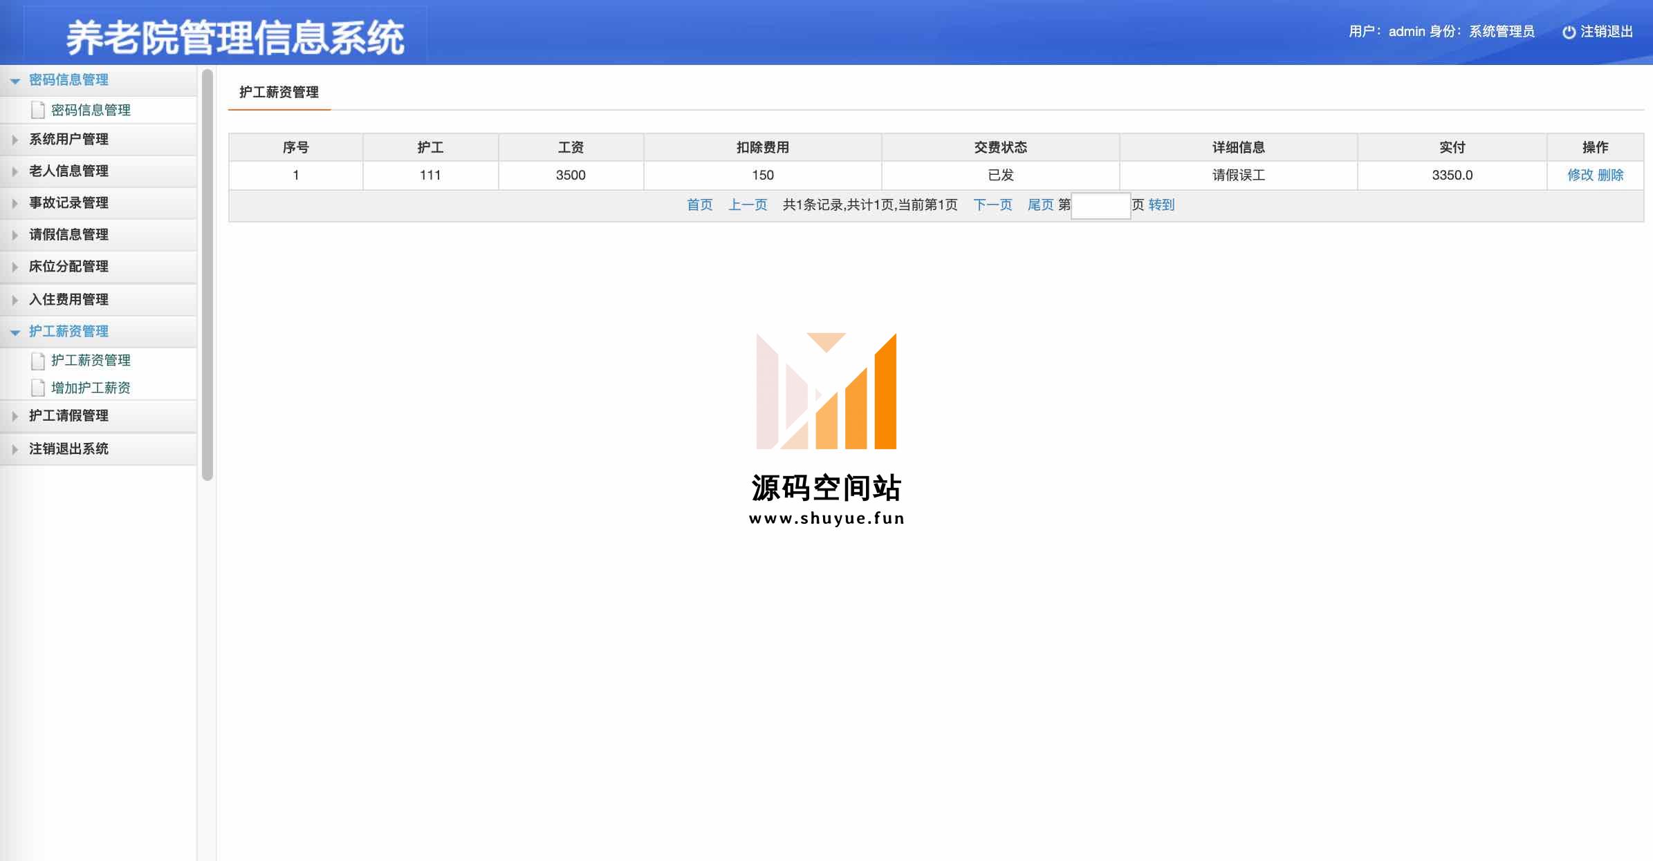Click the 工资 column header
Viewport: 1653px width, 861px height.
(571, 148)
